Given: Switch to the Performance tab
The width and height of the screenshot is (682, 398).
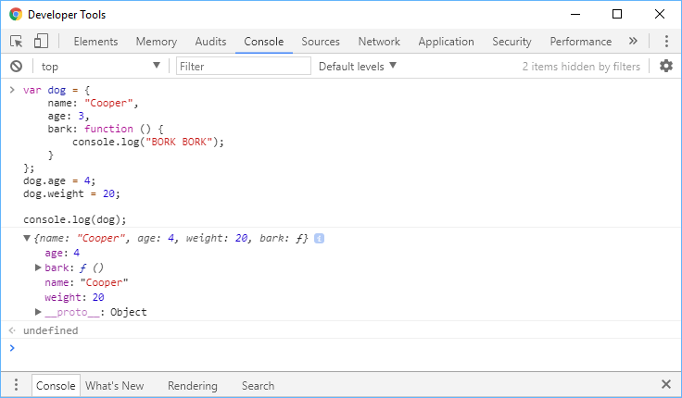Looking at the screenshot, I should pos(581,42).
